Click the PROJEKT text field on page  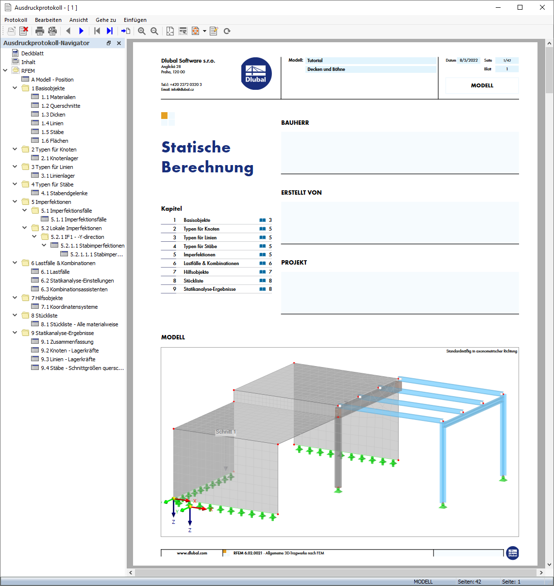pos(400,292)
